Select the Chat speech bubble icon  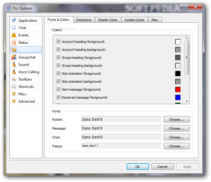14,28
